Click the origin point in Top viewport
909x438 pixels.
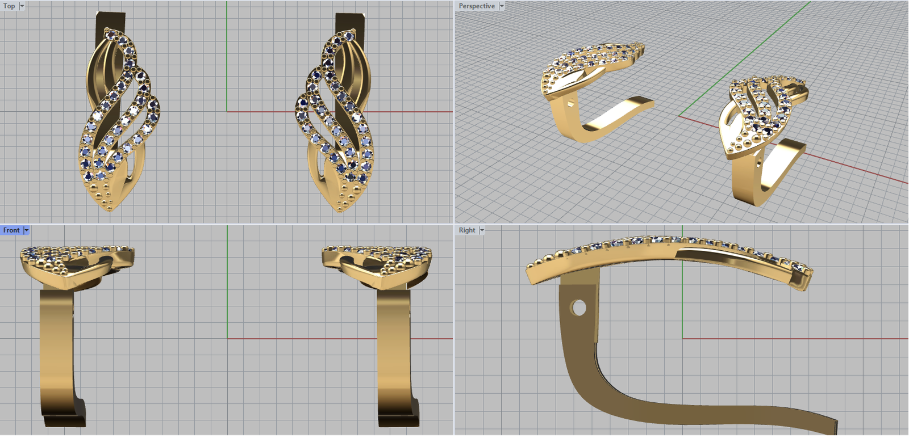tap(227, 112)
